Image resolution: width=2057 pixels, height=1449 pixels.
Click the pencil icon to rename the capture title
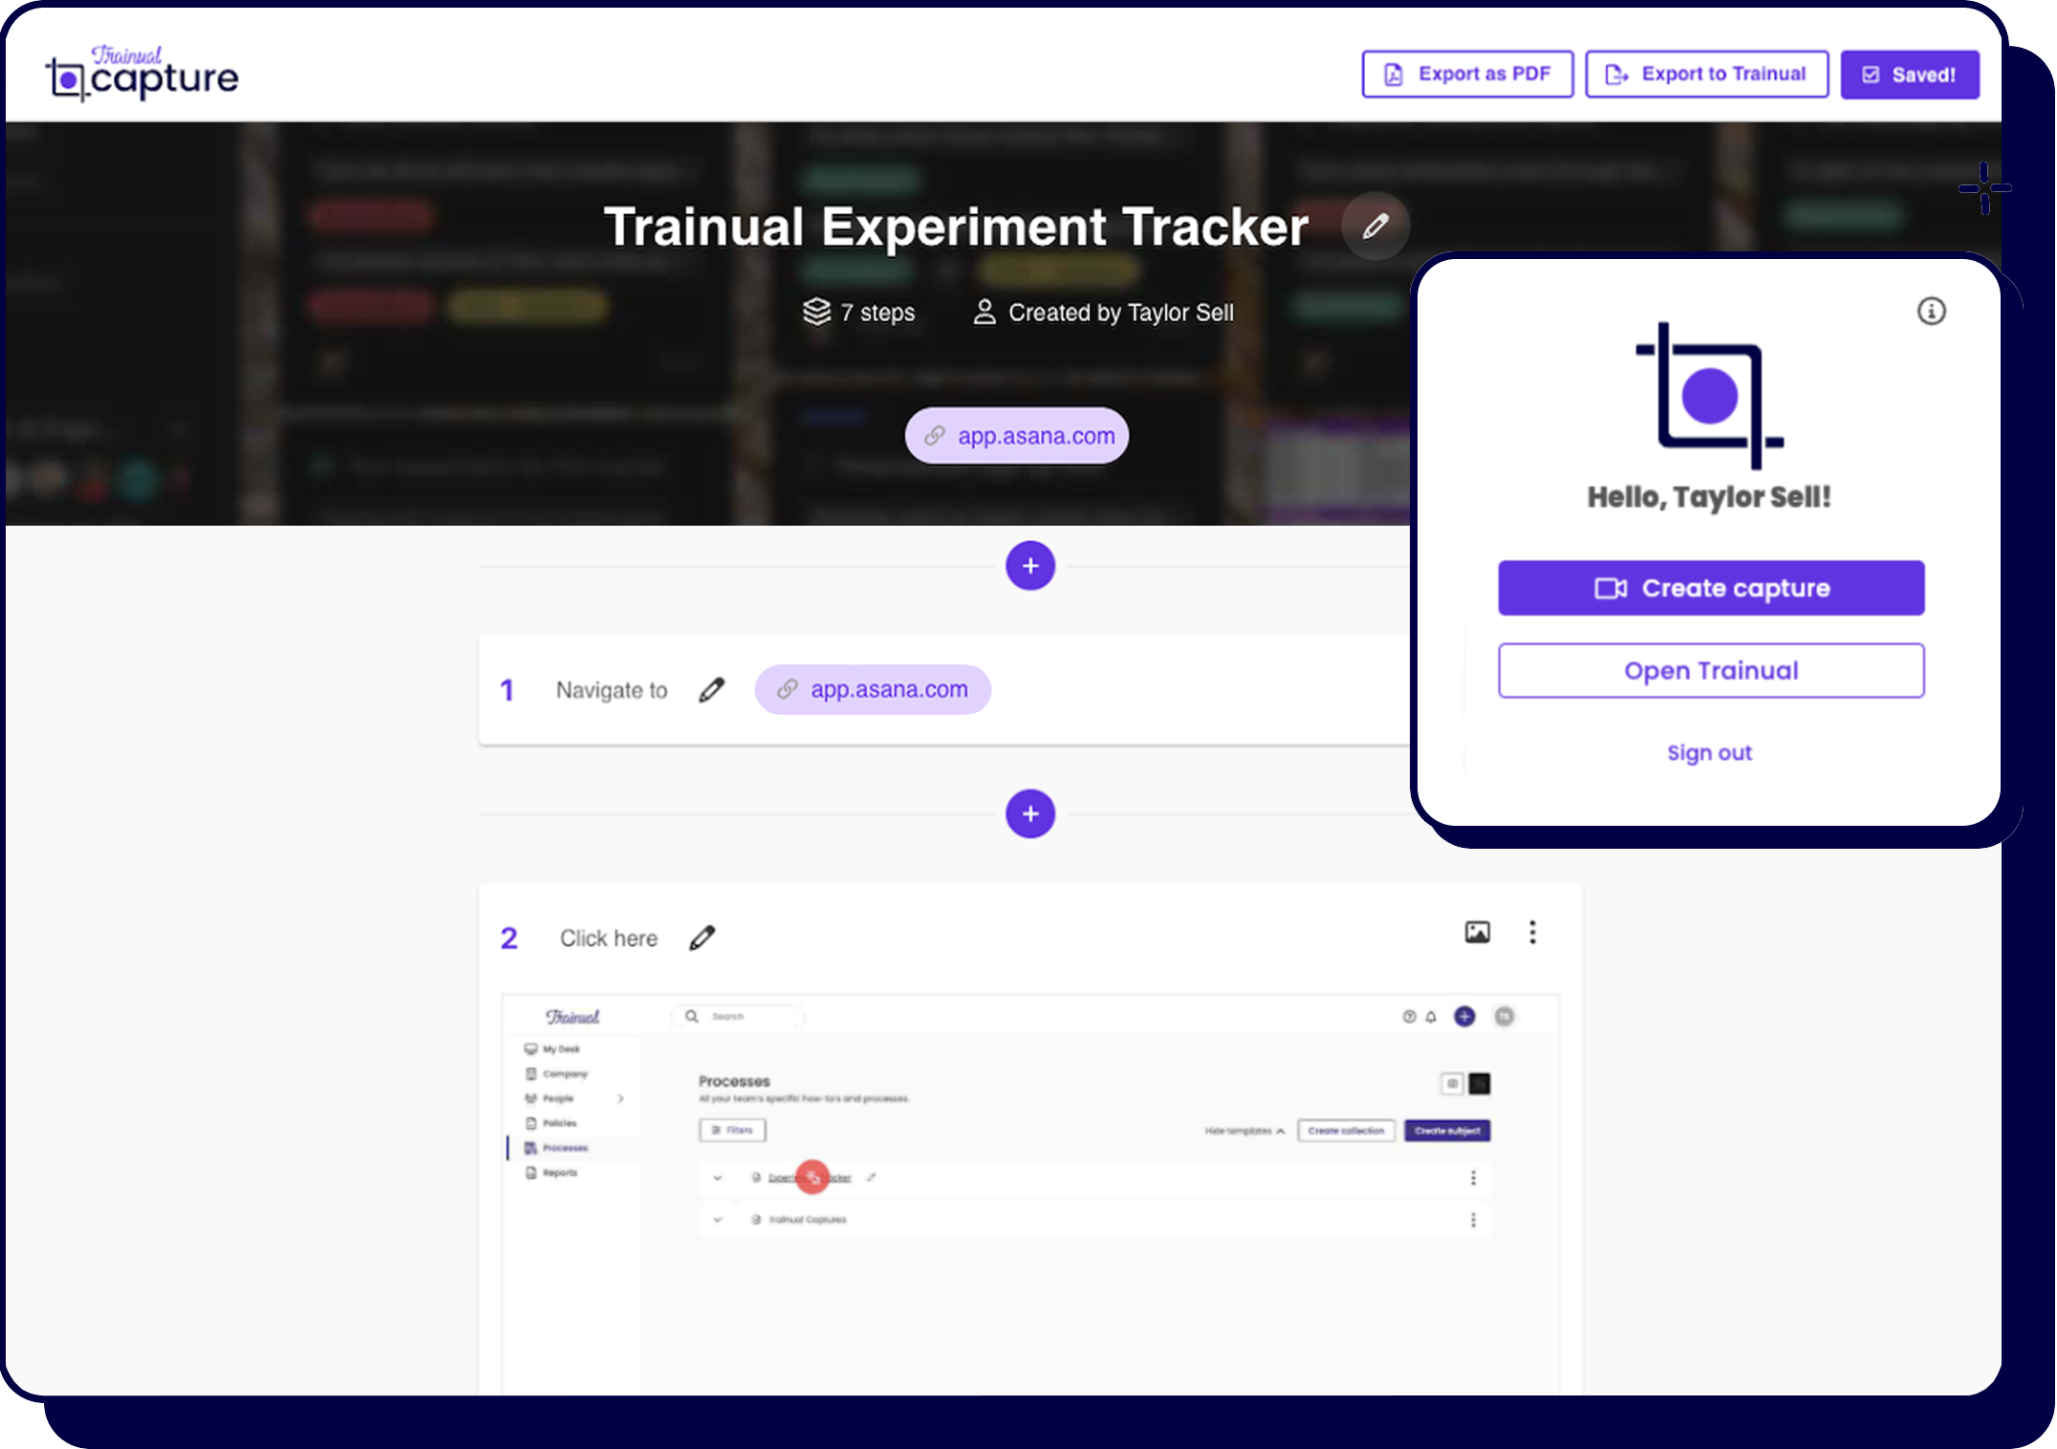tap(1375, 227)
